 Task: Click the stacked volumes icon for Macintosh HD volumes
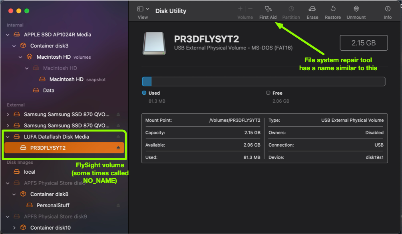[x=30, y=57]
